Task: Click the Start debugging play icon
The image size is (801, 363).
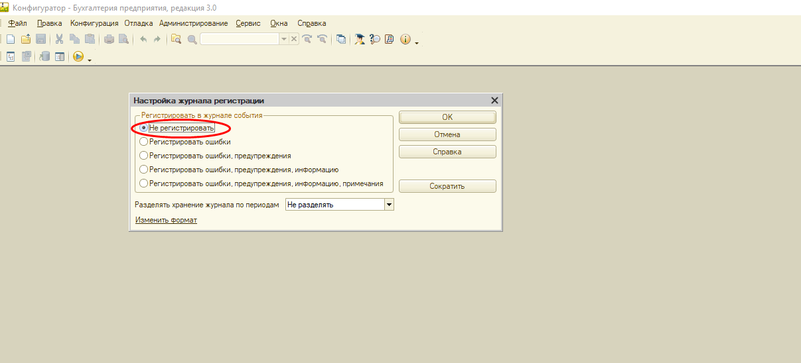Action: point(78,57)
